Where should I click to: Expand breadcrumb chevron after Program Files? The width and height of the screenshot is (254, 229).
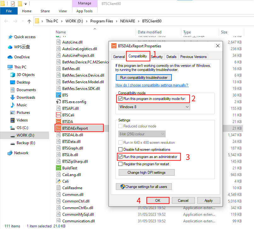(x=116, y=21)
